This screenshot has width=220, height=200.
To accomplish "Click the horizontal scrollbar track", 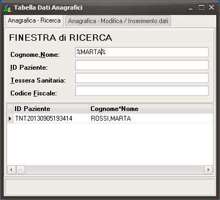I will 115,169.
